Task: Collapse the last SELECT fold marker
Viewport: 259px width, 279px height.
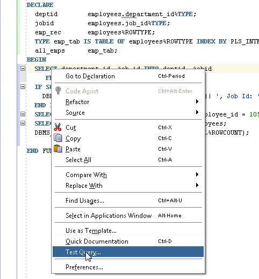Action: pyautogui.click(x=23, y=123)
